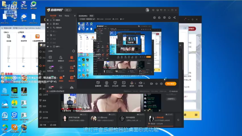242x136 pixels.
Task: Click the mode pill beside app logo
Action: pyautogui.click(x=68, y=10)
